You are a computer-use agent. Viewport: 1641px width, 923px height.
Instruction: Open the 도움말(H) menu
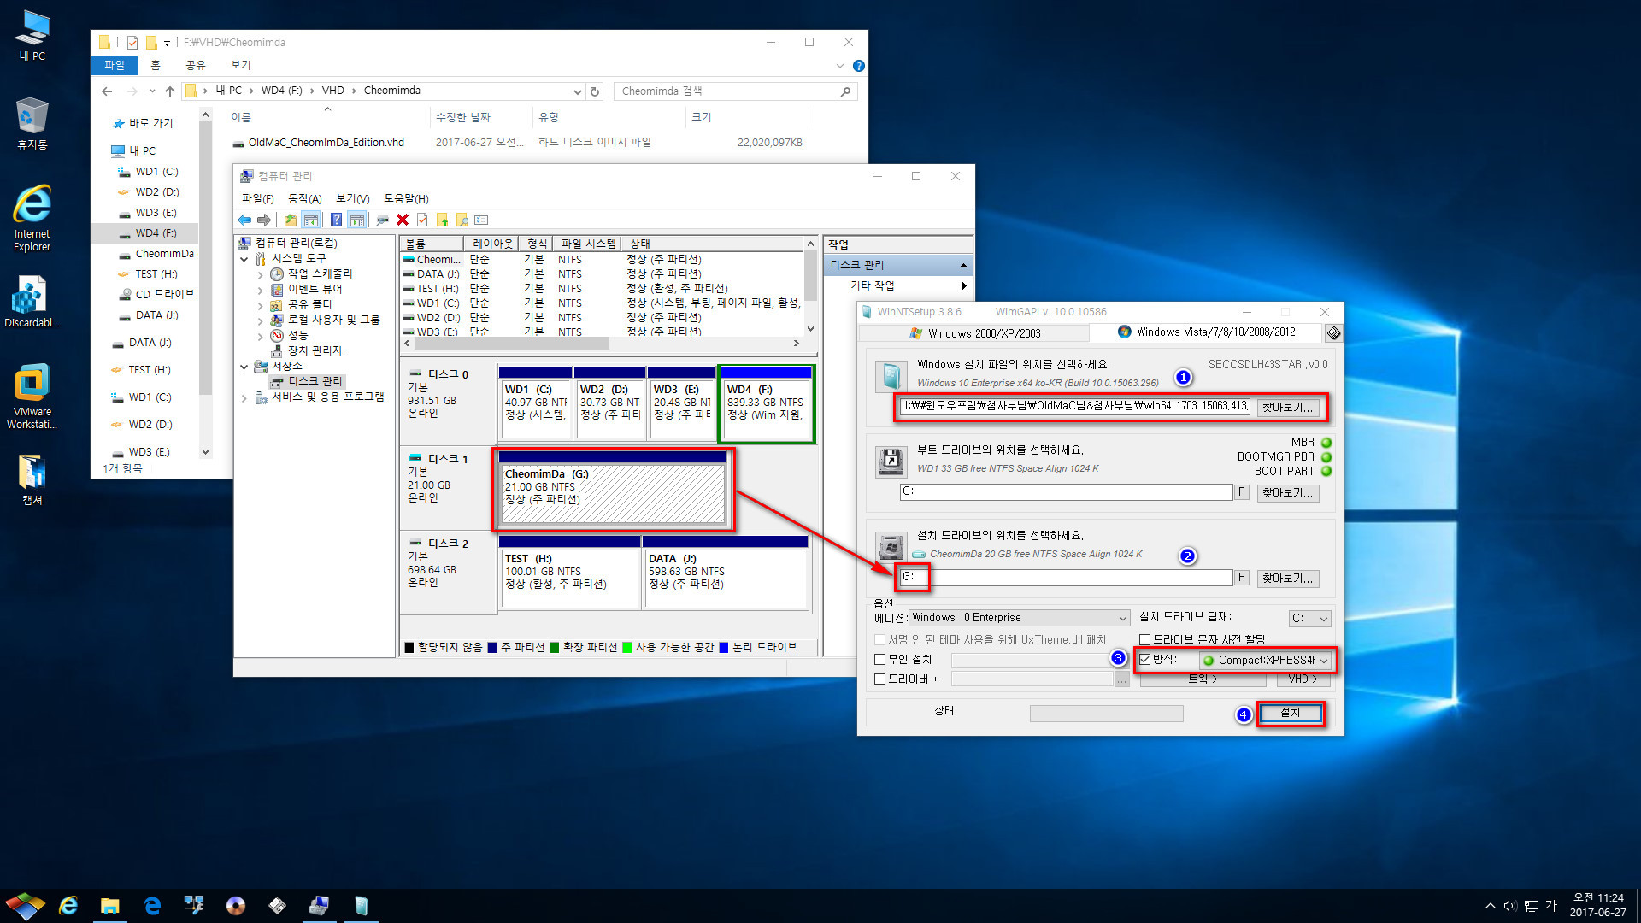406,198
